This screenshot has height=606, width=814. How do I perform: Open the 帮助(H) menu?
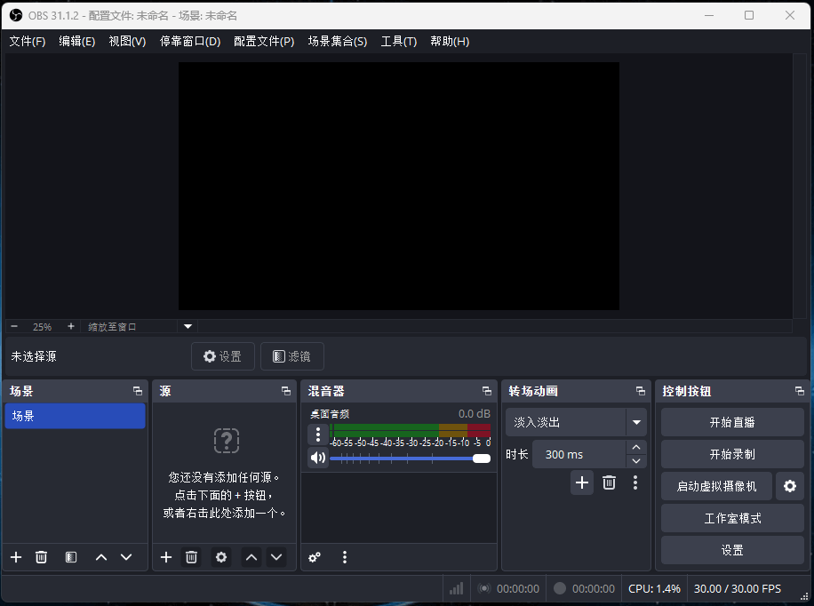coord(450,42)
